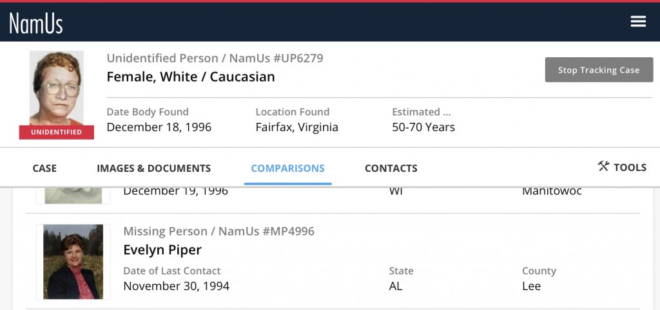The image size is (660, 310).
Task: Click the December 18, 1996 date
Action: 159,127
